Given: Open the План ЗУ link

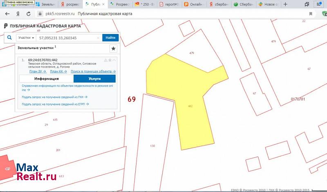Looking at the screenshot, I should pos(37,71).
